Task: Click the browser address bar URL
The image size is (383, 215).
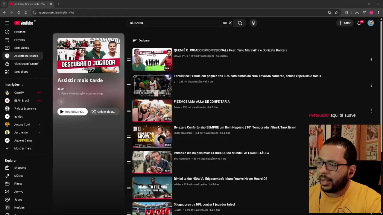Action: [x=56, y=13]
